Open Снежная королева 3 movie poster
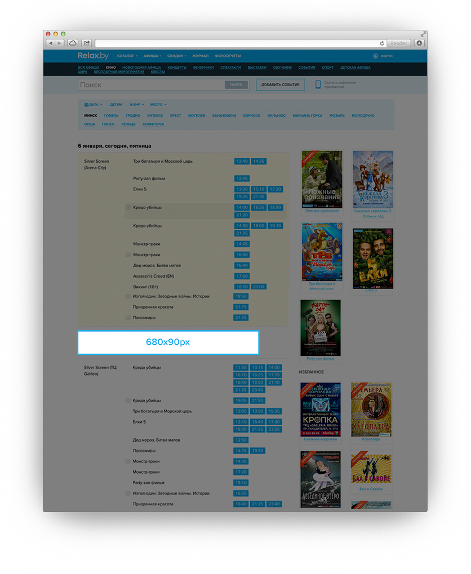Screen dimensions: 471x574 tap(373, 179)
